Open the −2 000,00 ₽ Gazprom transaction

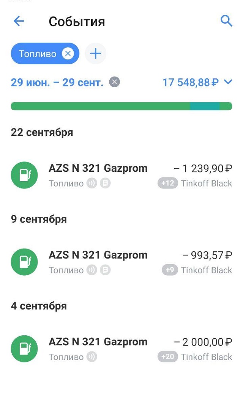[x=121, y=349]
